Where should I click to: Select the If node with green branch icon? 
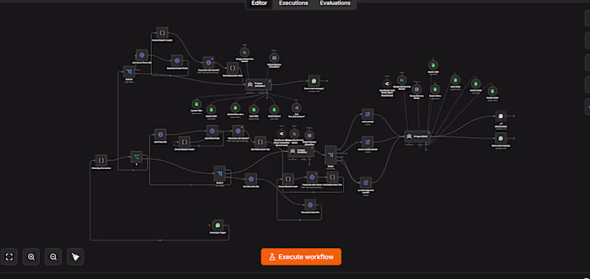pos(136,156)
